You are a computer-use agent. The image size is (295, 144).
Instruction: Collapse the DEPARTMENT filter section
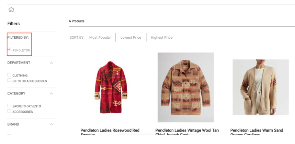(x=52, y=63)
